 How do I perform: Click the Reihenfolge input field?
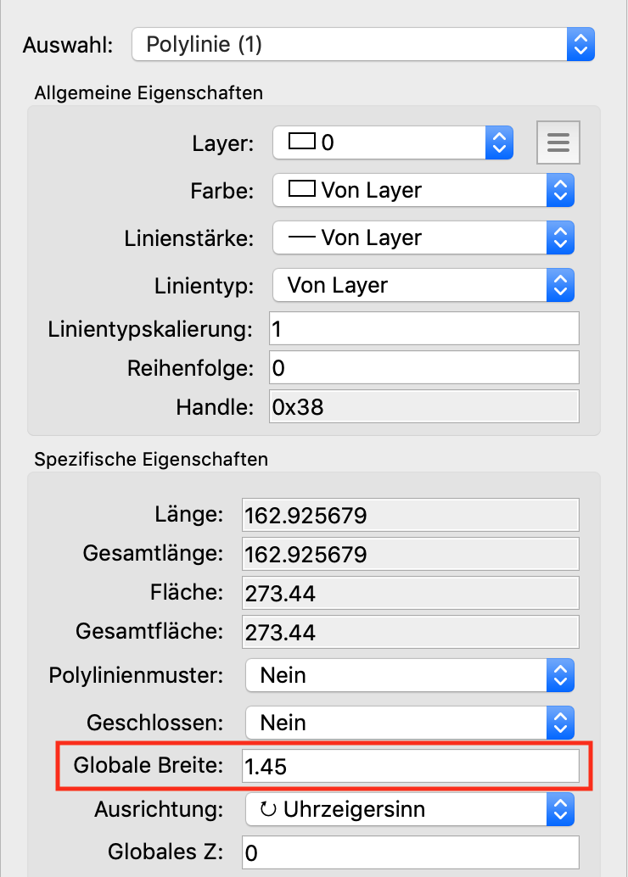[423, 368]
